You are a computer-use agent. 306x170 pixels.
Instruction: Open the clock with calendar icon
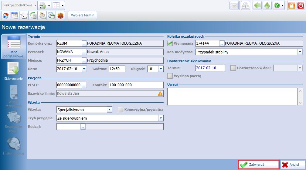[x=51, y=15]
